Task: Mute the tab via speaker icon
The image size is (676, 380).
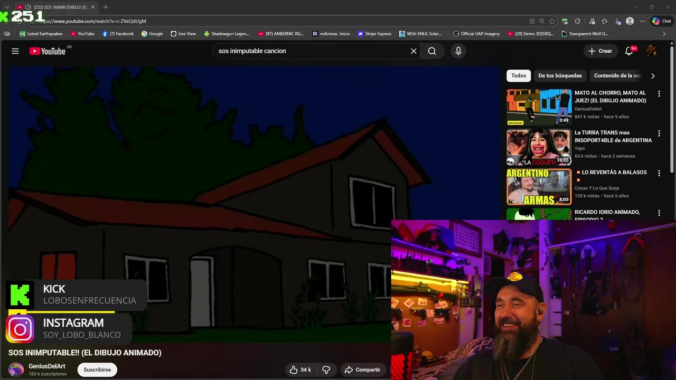Action: click(27, 7)
